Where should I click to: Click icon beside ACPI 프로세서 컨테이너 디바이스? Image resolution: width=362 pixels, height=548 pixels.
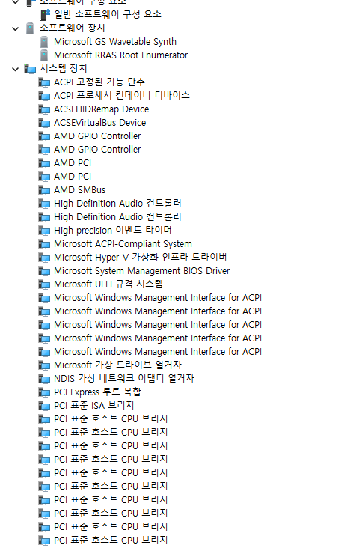point(44,96)
